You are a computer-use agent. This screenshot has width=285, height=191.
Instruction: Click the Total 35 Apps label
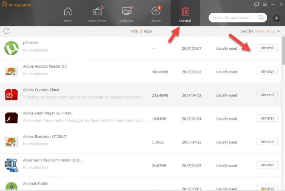pyautogui.click(x=141, y=31)
